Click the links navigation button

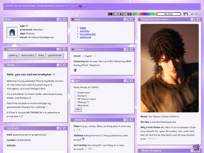tap(41, 55)
